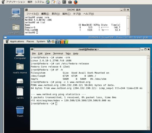
Task: Open the root のホーム folder icon
Action: click(16, 29)
